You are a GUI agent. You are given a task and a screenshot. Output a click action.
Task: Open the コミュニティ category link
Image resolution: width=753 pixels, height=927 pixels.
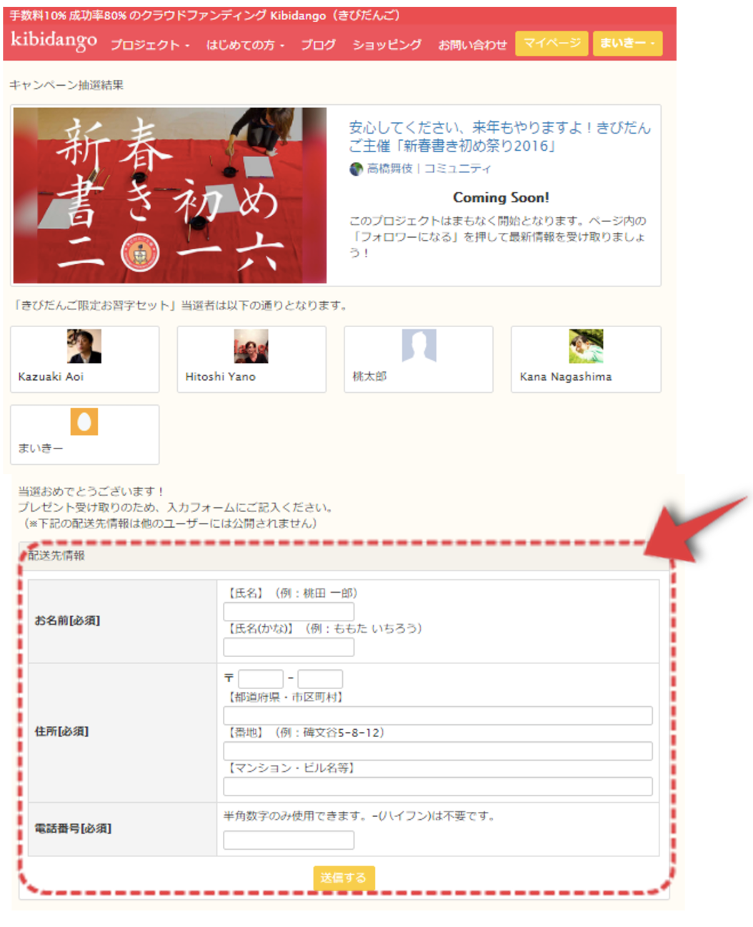[x=457, y=169]
